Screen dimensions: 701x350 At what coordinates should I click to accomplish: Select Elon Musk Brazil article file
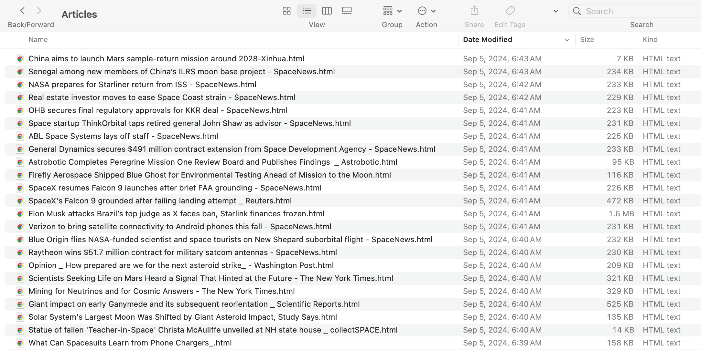pyautogui.click(x=176, y=213)
